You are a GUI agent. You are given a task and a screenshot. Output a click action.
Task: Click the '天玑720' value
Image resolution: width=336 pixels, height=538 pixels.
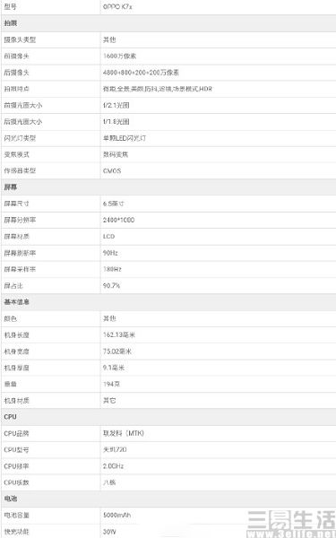115,450
